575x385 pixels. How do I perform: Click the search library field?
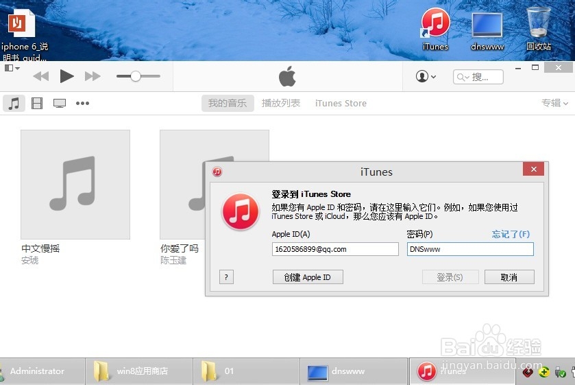pos(478,77)
